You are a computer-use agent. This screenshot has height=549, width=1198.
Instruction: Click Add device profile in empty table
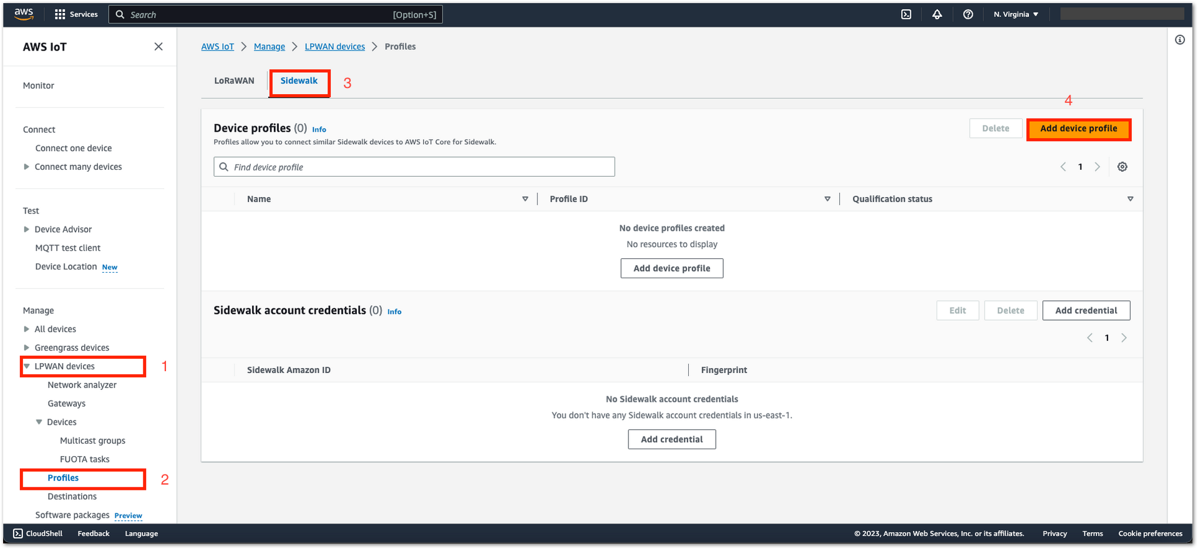672,268
